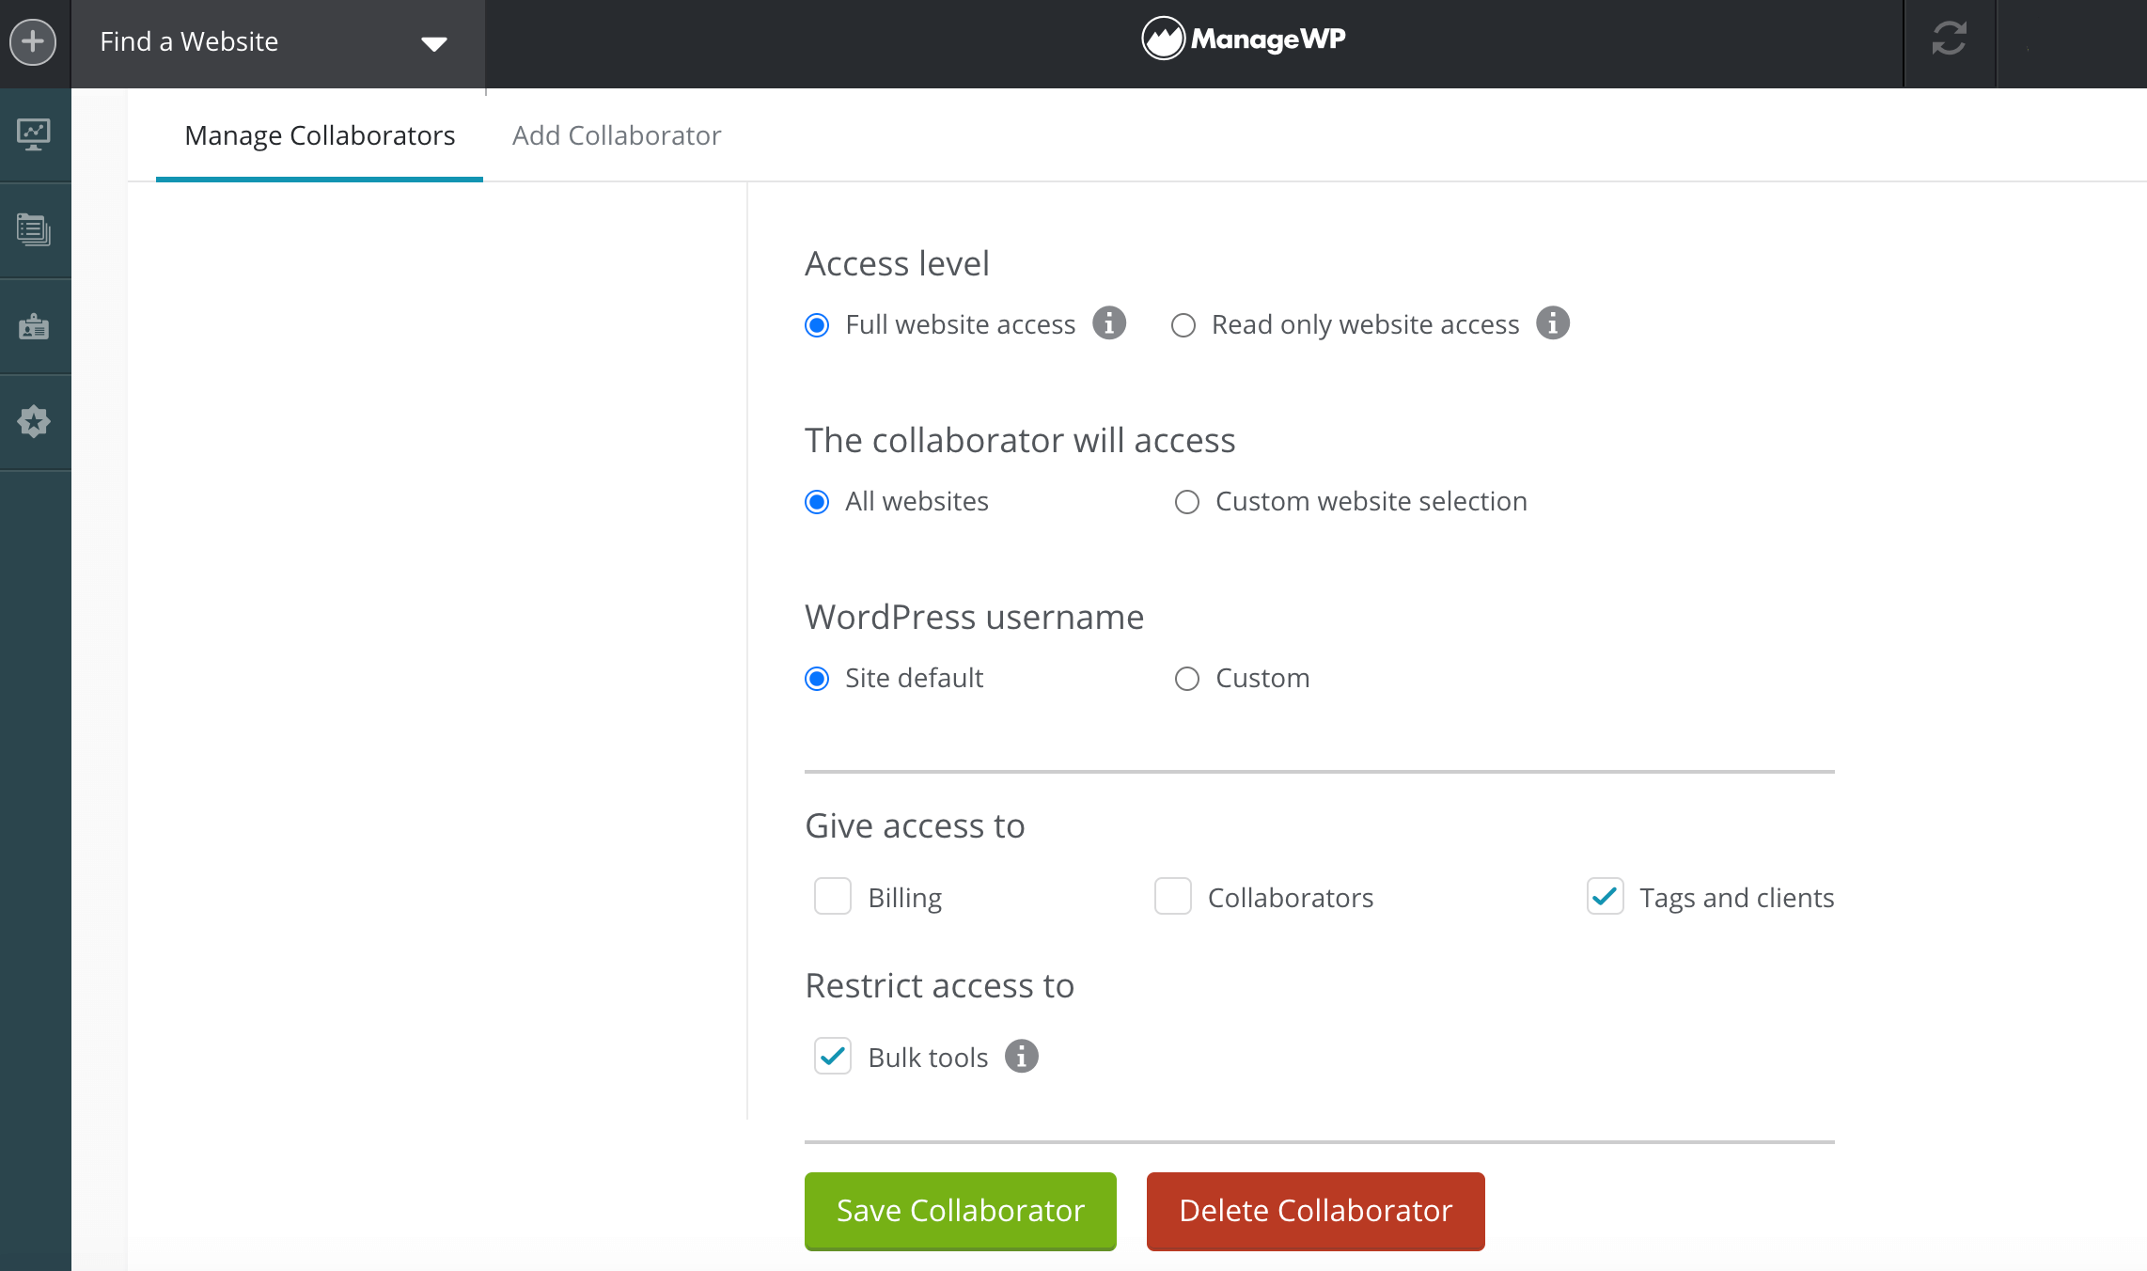
Task: Click the ManageWP logo icon
Action: 1165,40
